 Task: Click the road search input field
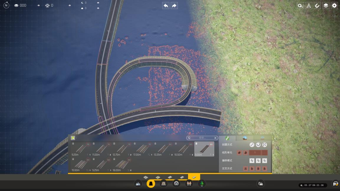click(x=202, y=138)
